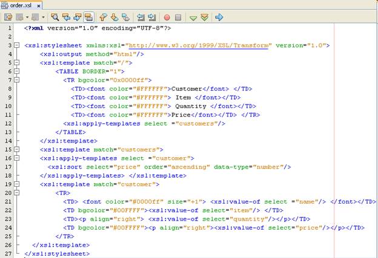Select the order.xsl editor tab
This screenshot has width=378, height=258.
21,5
